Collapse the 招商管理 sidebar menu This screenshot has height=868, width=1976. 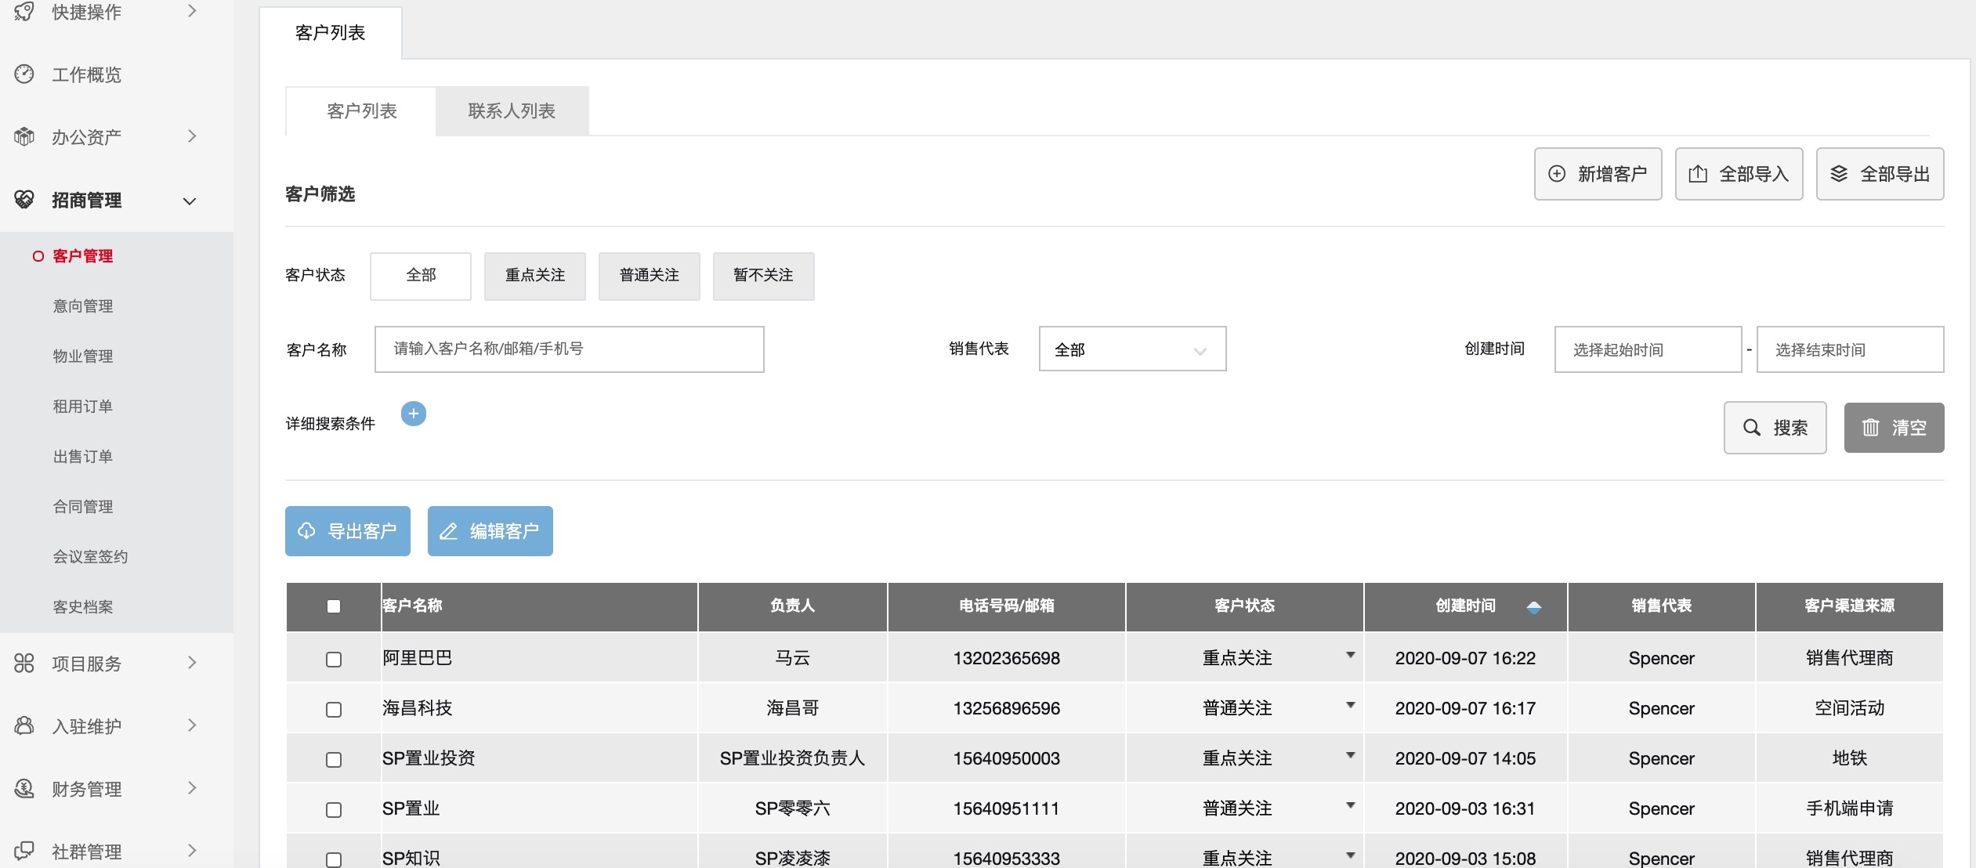coord(189,201)
